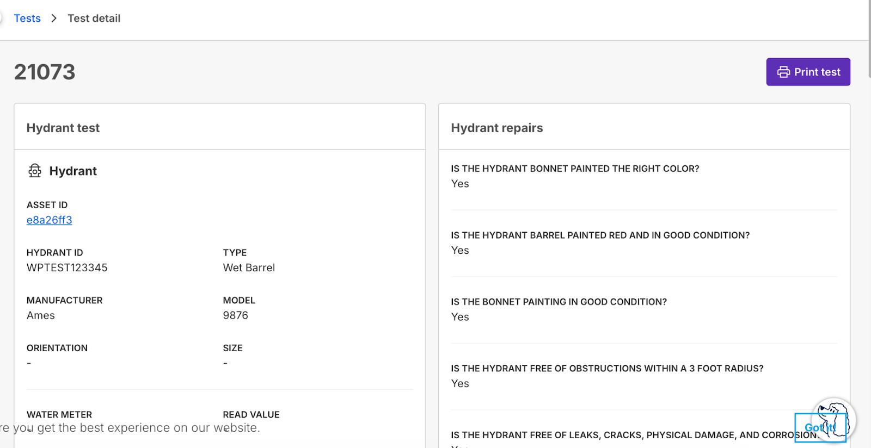Image resolution: width=871 pixels, height=448 pixels.
Task: Open asset e8a26ff3 link
Action: point(50,220)
